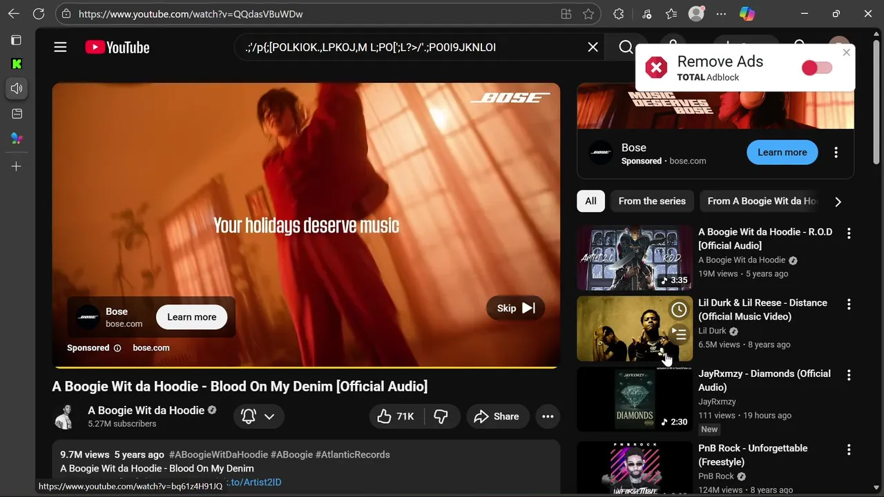Open #ABoogie hashtag link
The height and width of the screenshot is (497, 884).
pos(291,455)
